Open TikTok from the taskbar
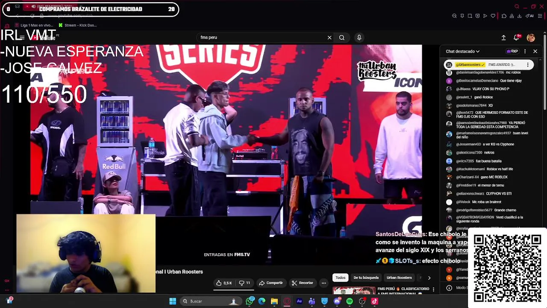Viewport: 547px width, 308px height. pos(374,301)
